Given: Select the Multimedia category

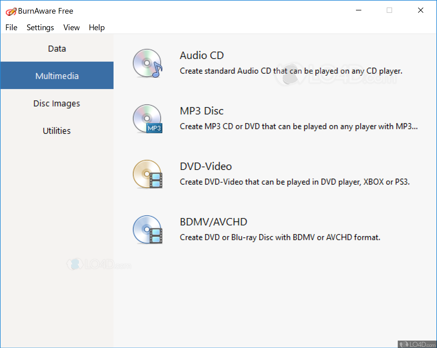Looking at the screenshot, I should coord(57,76).
